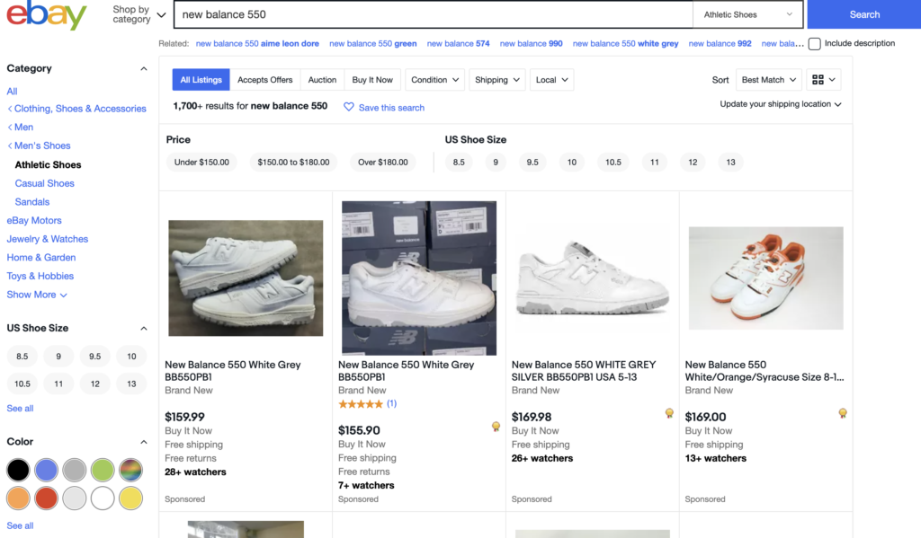The image size is (921, 538).
Task: Pick the black color swatch
Action: click(18, 470)
